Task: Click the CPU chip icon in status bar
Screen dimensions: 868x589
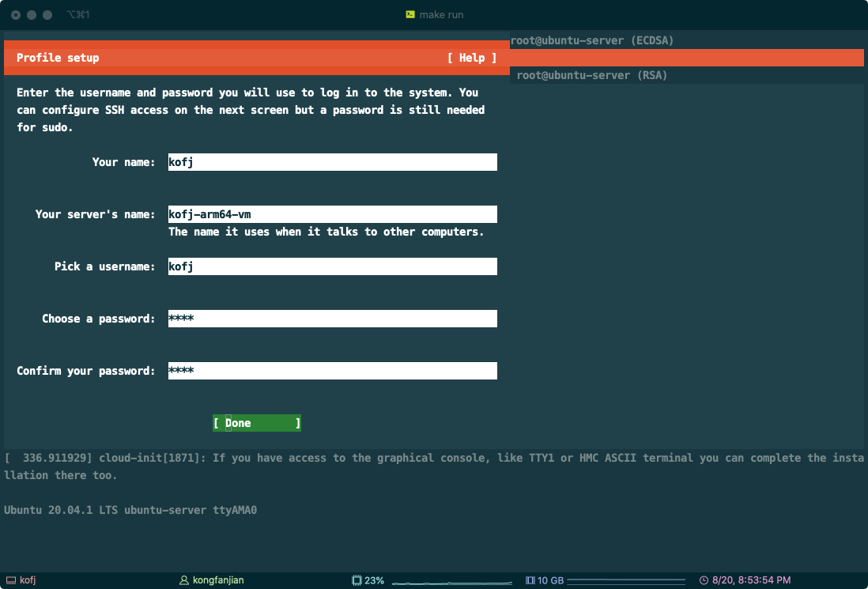Action: pyautogui.click(x=357, y=580)
